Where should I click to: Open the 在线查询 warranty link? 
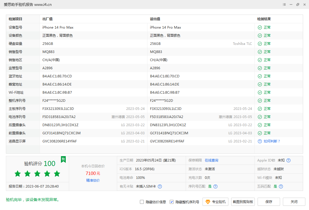tap(212, 160)
